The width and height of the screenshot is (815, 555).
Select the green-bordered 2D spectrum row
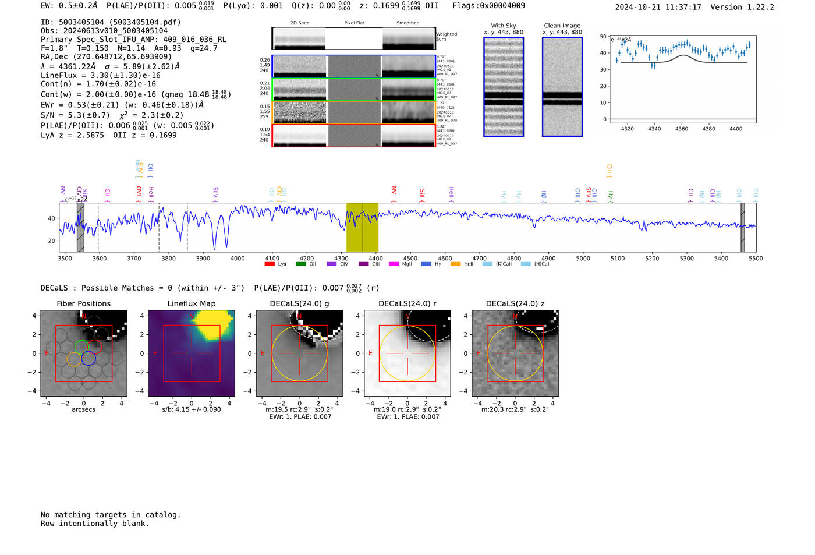[x=354, y=90]
